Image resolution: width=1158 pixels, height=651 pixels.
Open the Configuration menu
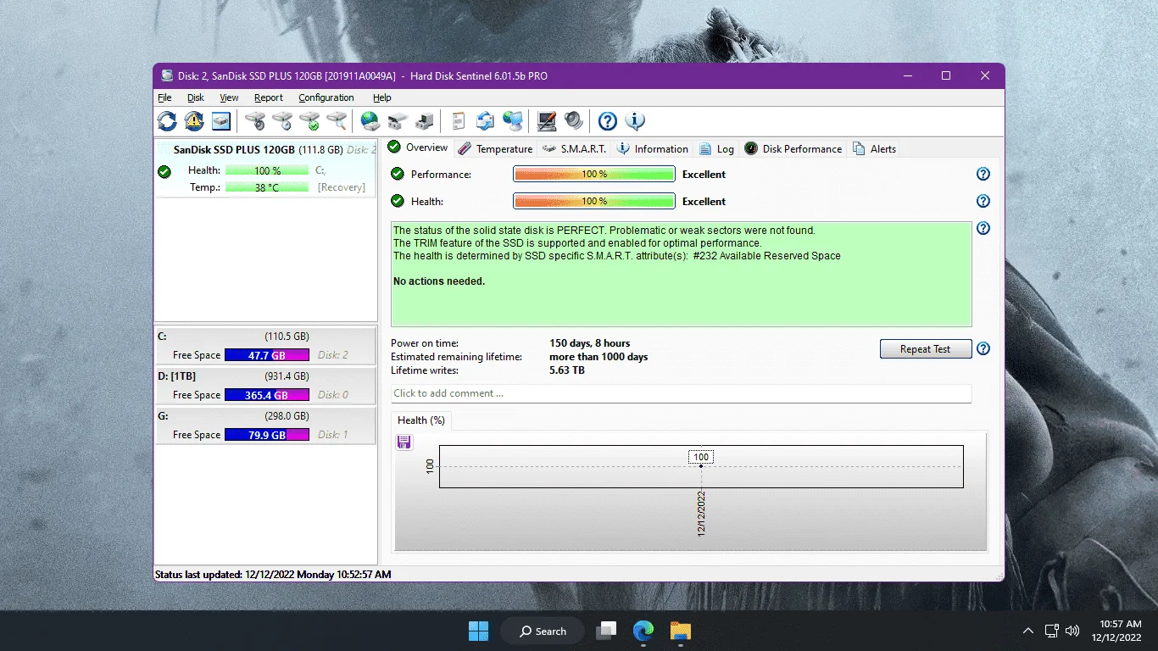[326, 97]
